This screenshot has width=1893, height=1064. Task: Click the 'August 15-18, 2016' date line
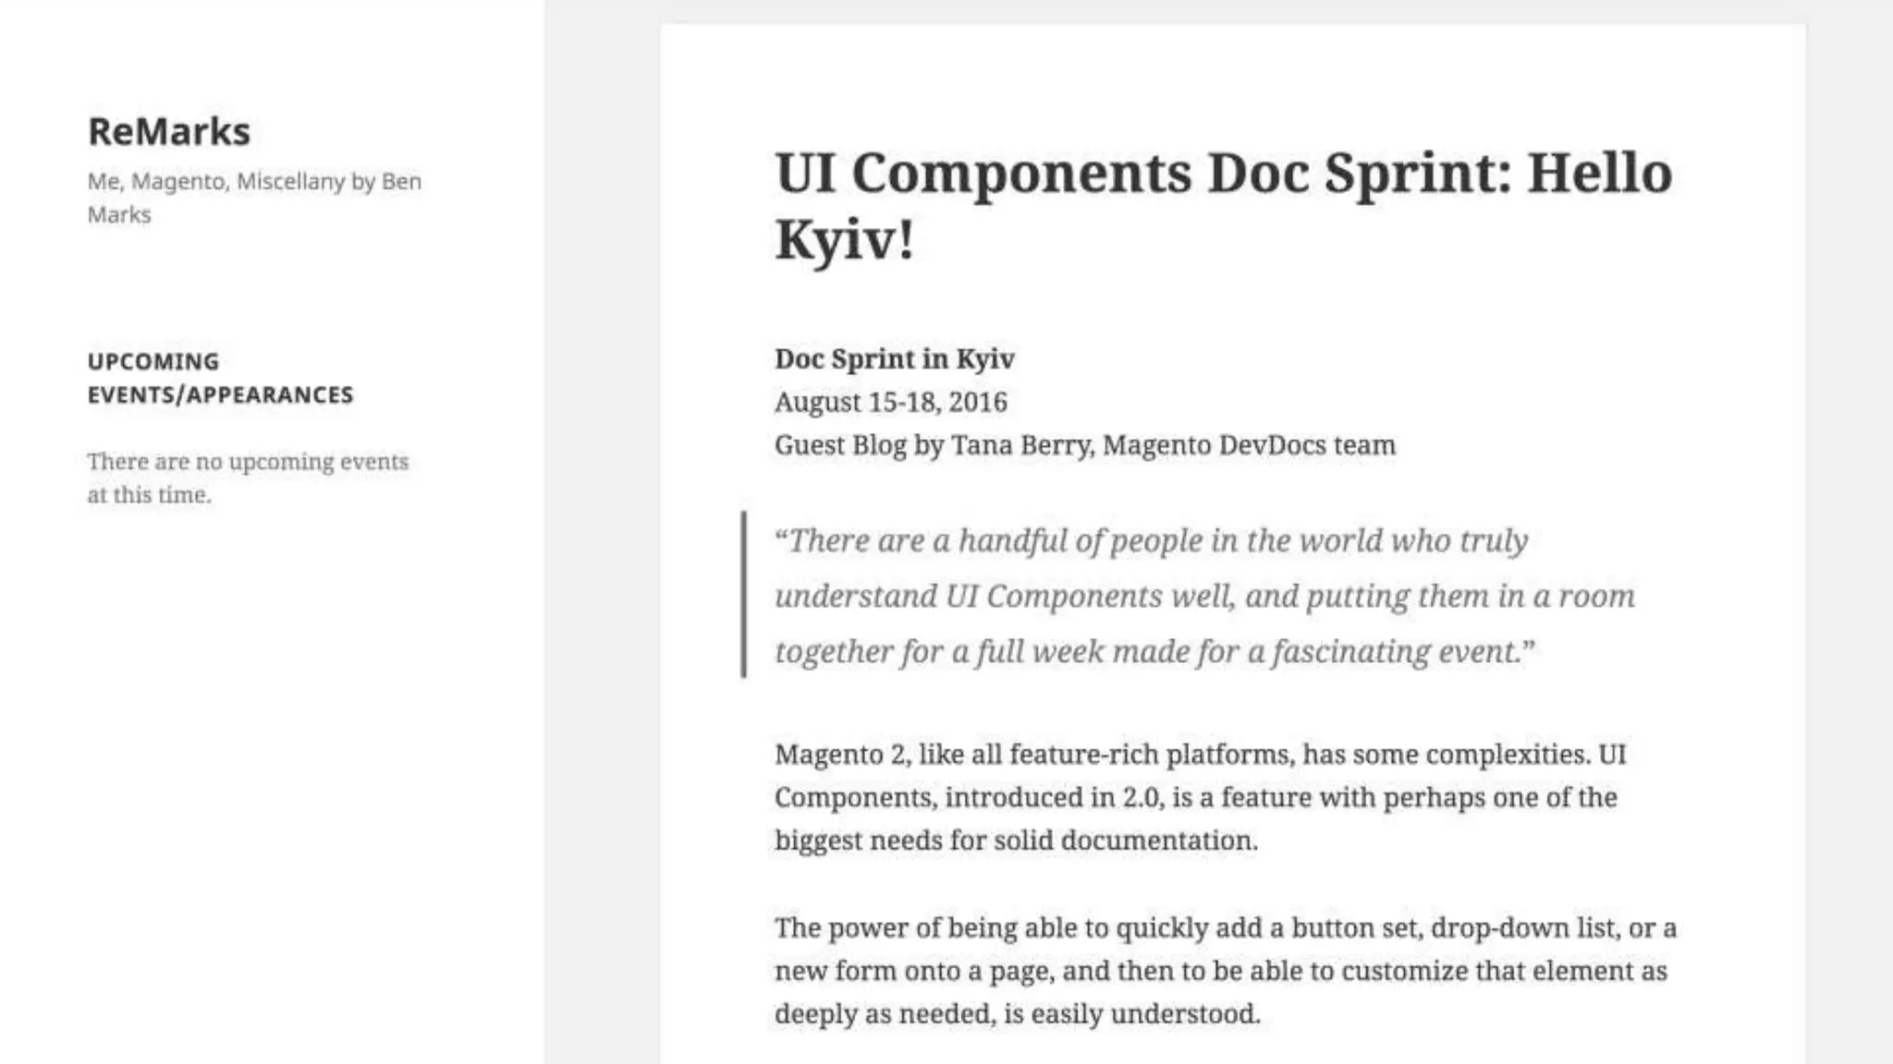click(x=890, y=402)
